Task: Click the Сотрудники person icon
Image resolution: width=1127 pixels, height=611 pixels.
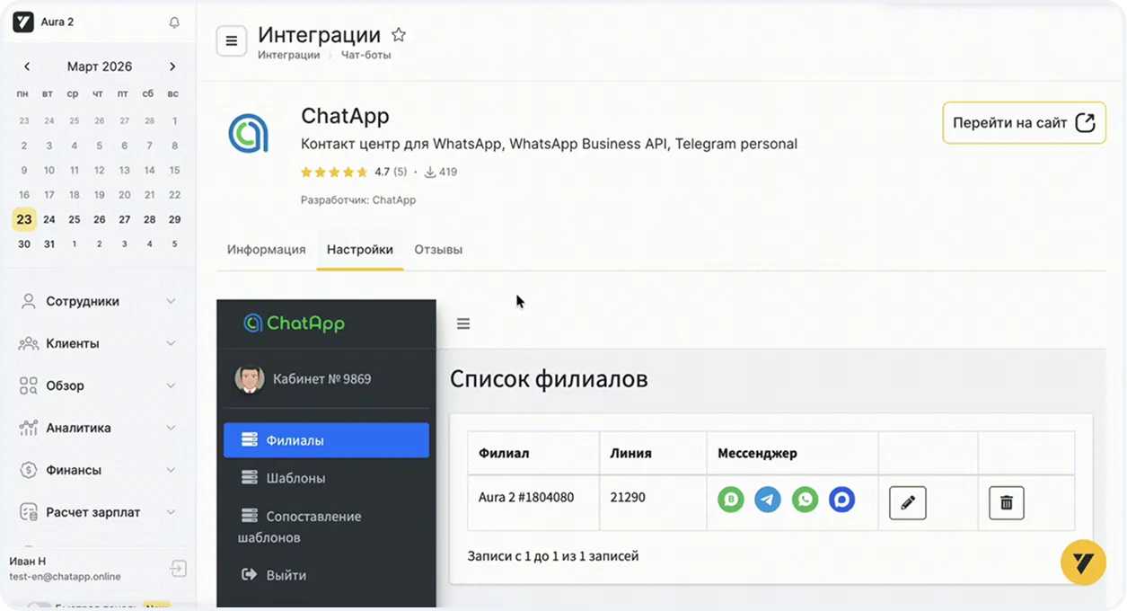Action: pos(29,301)
